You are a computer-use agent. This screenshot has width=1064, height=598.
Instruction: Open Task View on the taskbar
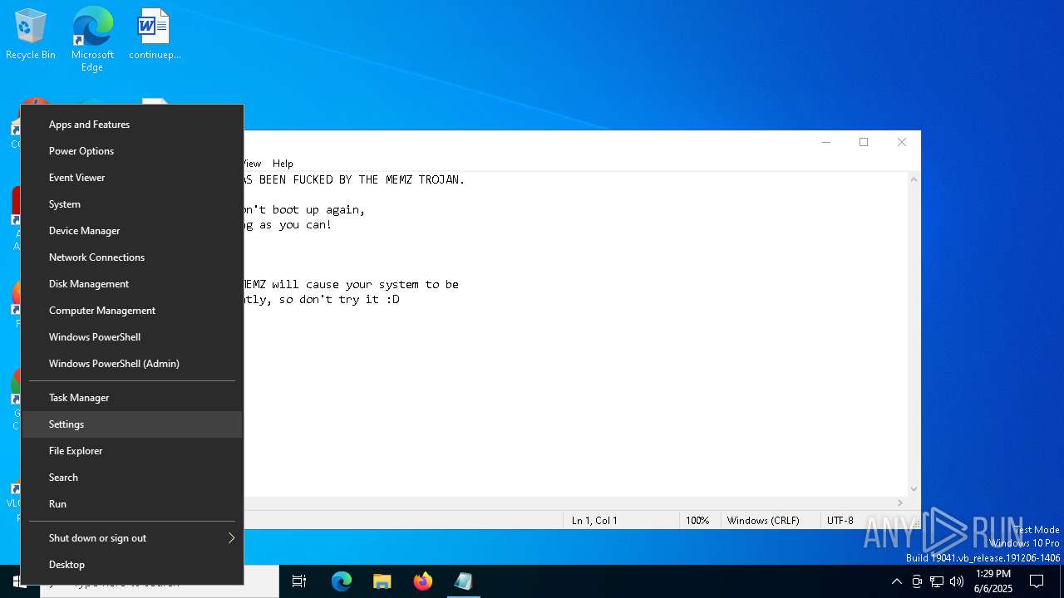(299, 581)
